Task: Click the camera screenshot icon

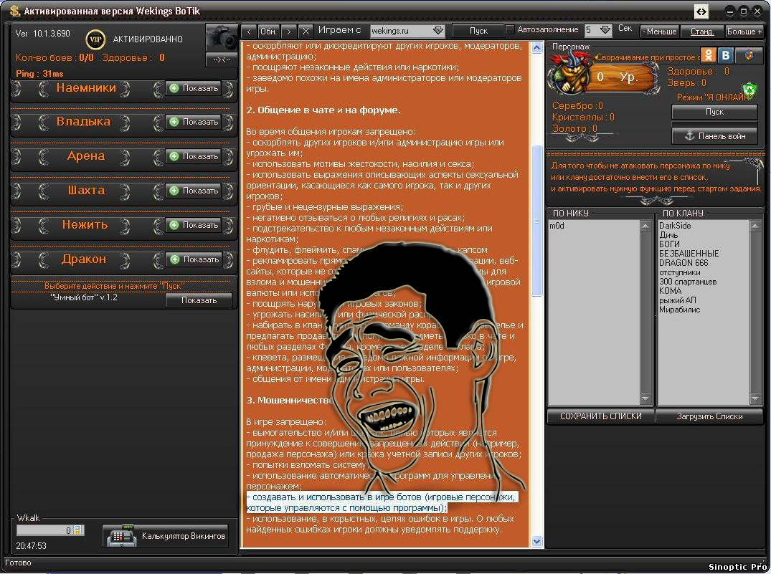Action: (x=222, y=37)
